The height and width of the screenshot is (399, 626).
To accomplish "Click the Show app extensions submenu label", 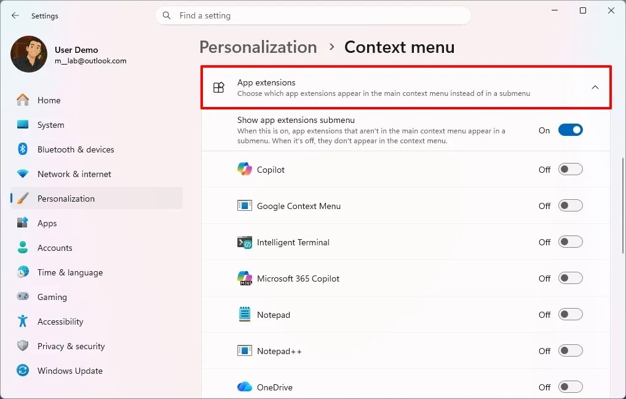I will click(296, 120).
